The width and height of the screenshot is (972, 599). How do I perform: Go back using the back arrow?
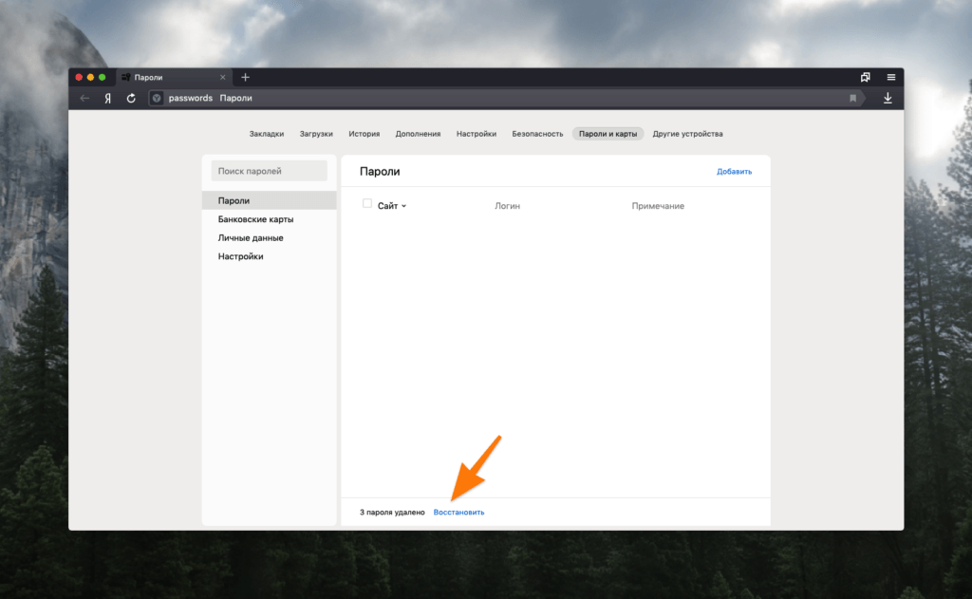84,98
